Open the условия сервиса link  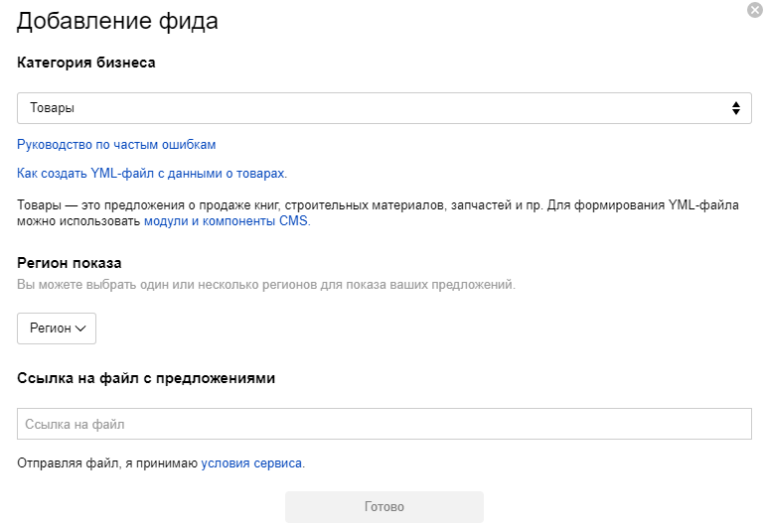tap(251, 462)
